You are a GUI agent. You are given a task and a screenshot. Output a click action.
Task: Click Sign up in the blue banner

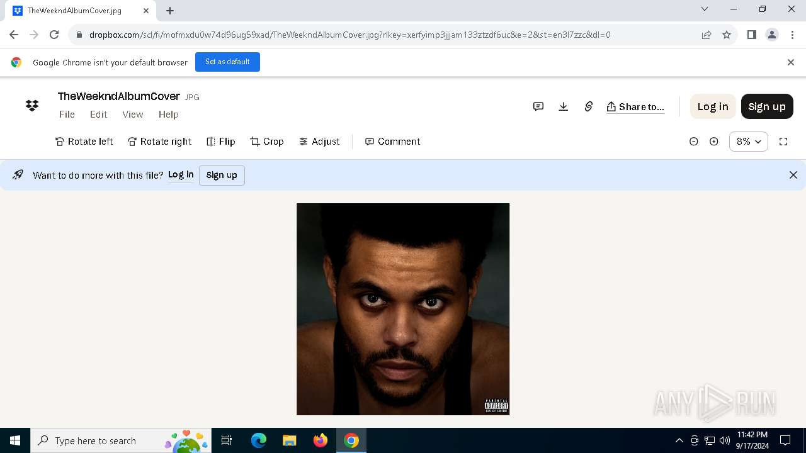pyautogui.click(x=222, y=175)
